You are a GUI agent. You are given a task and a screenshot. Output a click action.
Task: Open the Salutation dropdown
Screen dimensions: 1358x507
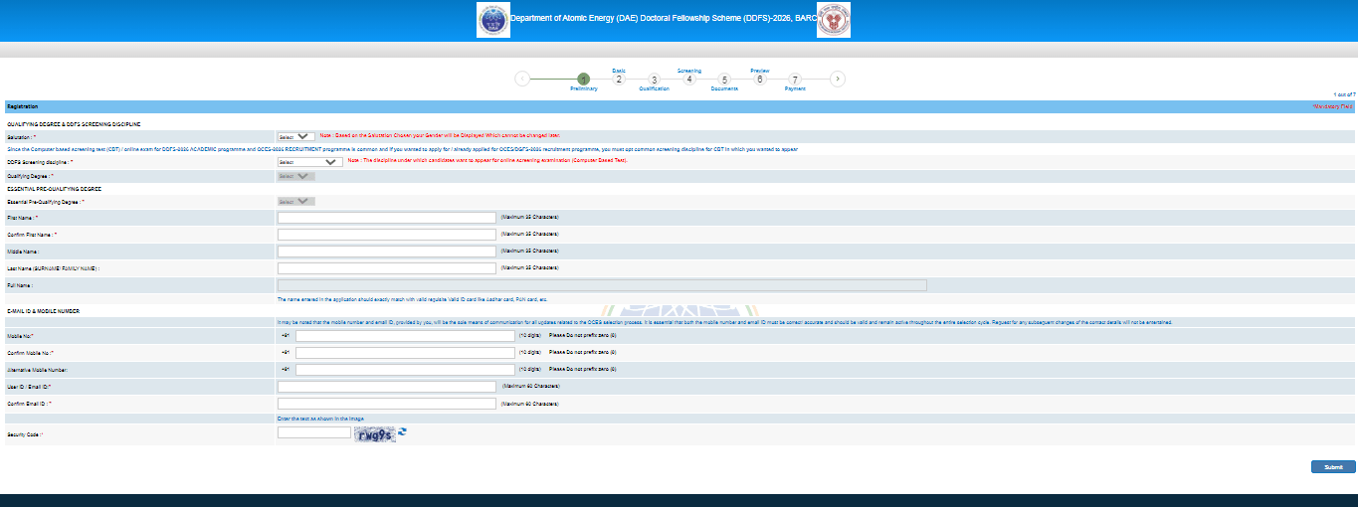[x=296, y=136]
